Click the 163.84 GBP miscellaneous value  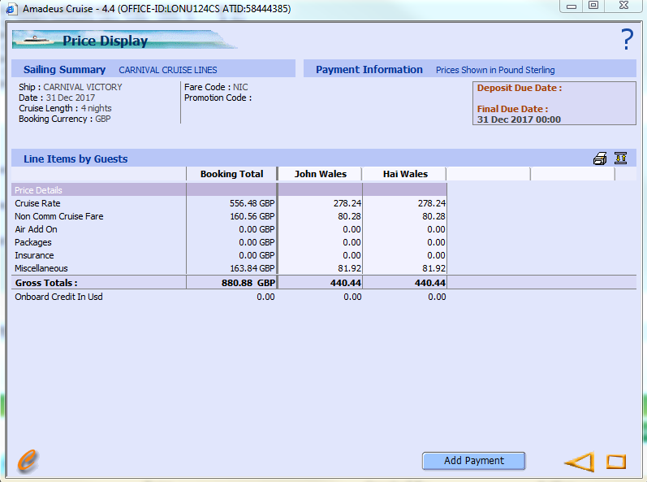pyautogui.click(x=252, y=268)
